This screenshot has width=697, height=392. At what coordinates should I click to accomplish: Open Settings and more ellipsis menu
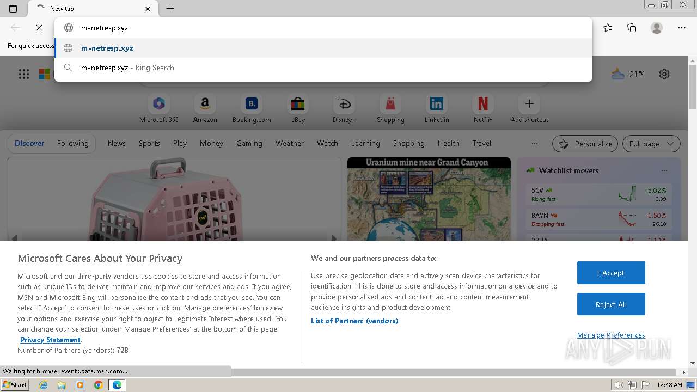coord(682,28)
